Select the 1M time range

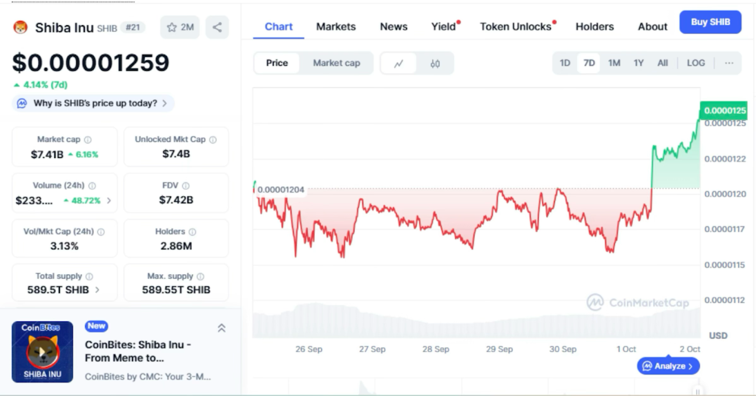pos(614,63)
